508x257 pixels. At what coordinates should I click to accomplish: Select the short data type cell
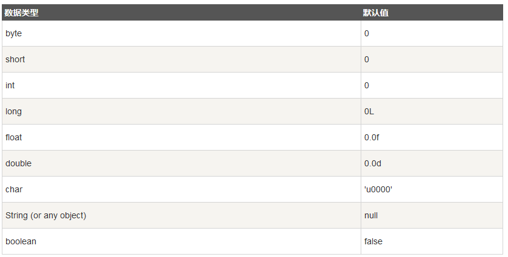(x=15, y=60)
